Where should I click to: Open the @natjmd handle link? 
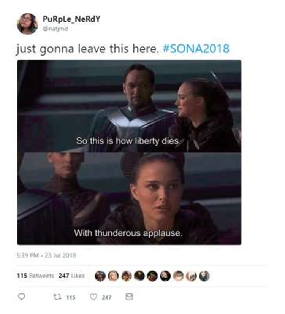(55, 29)
